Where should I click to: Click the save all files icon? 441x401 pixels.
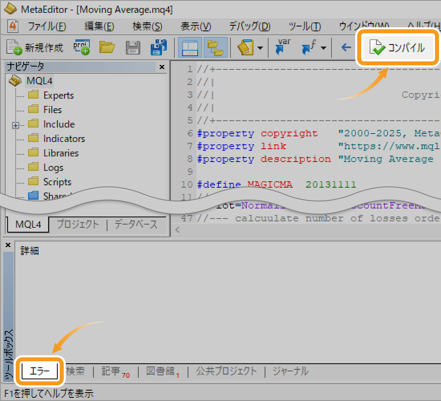coord(159,48)
